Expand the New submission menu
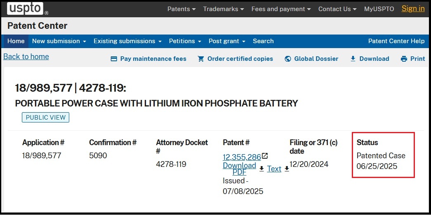This screenshot has width=431, height=215. 59,41
